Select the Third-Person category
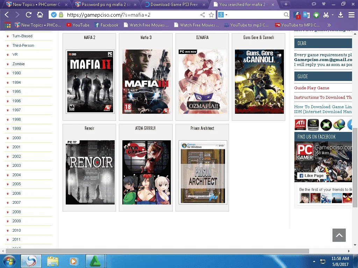The image size is (358, 268). pyautogui.click(x=23, y=45)
